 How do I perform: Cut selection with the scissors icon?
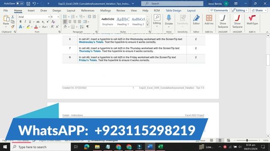click(13, 17)
